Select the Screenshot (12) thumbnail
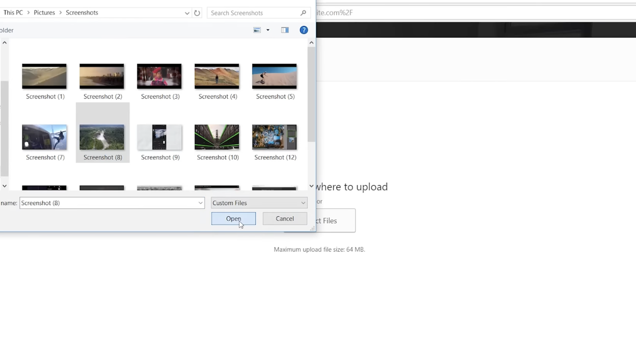Viewport: 636px width, 358px height. (x=274, y=137)
